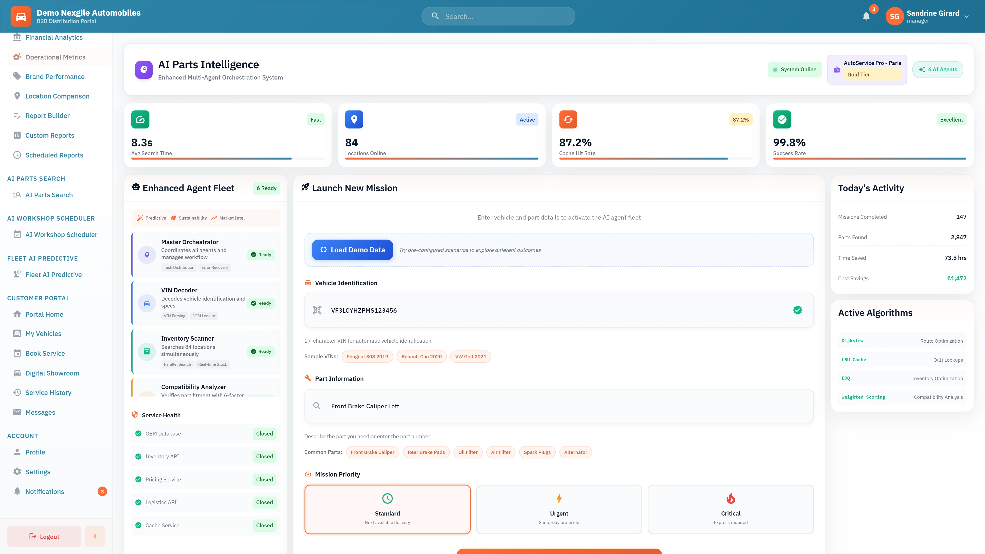985x554 pixels.
Task: Select the Standard mission priority
Action: point(387,509)
